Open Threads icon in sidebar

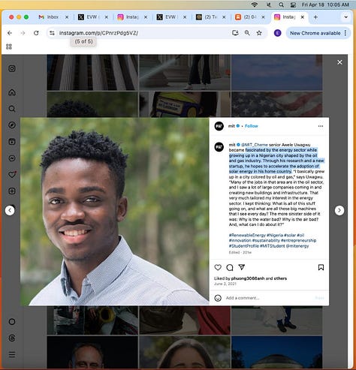coord(12,338)
